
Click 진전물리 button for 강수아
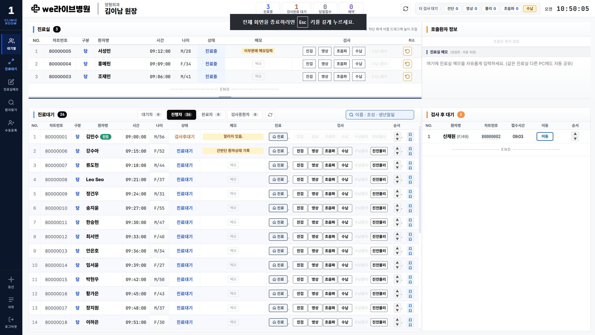click(379, 151)
